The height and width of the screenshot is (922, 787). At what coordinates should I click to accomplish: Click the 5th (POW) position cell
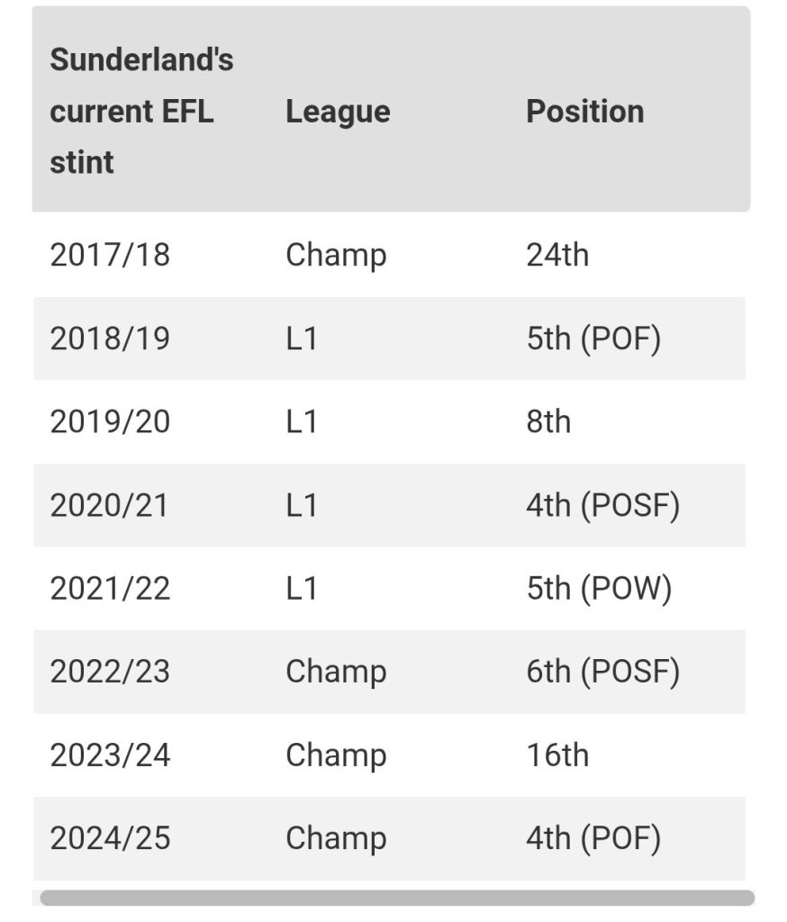[599, 589]
